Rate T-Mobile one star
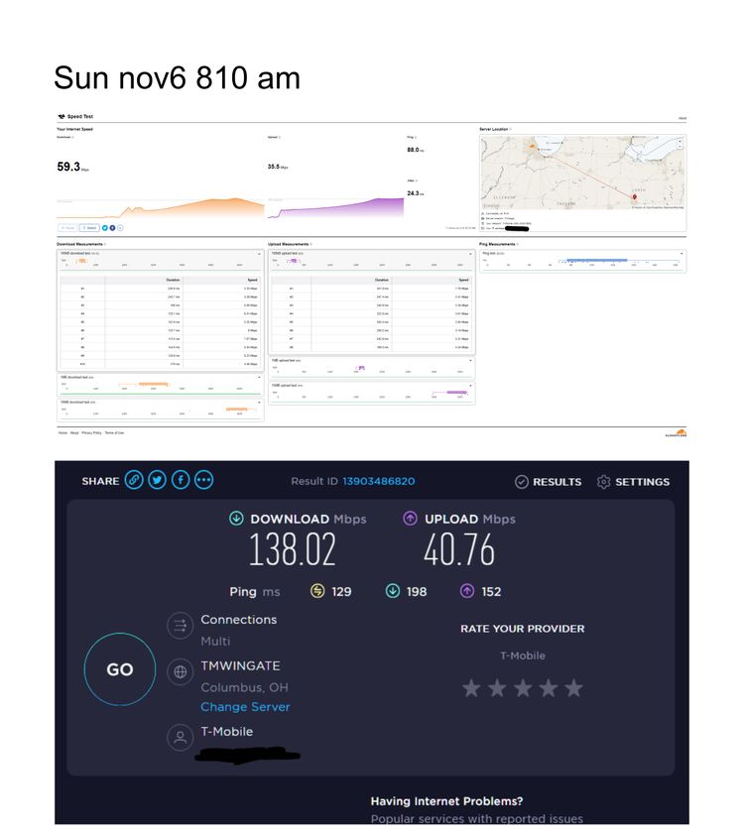Screen dimensions: 744x835 click(471, 688)
